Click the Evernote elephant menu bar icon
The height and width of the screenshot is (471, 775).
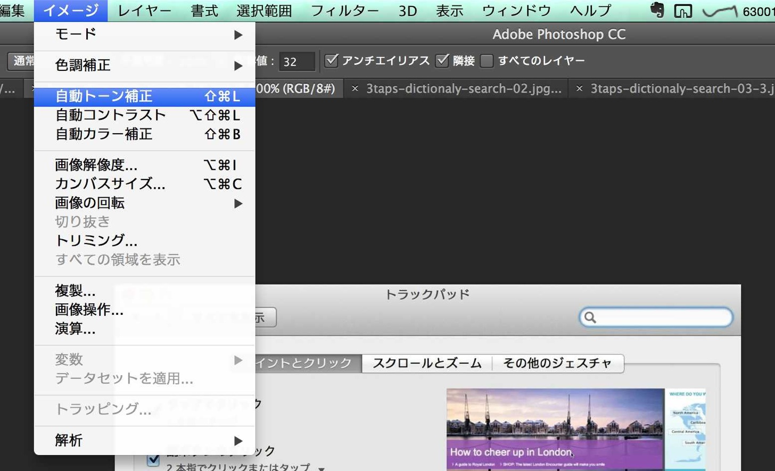tap(657, 10)
